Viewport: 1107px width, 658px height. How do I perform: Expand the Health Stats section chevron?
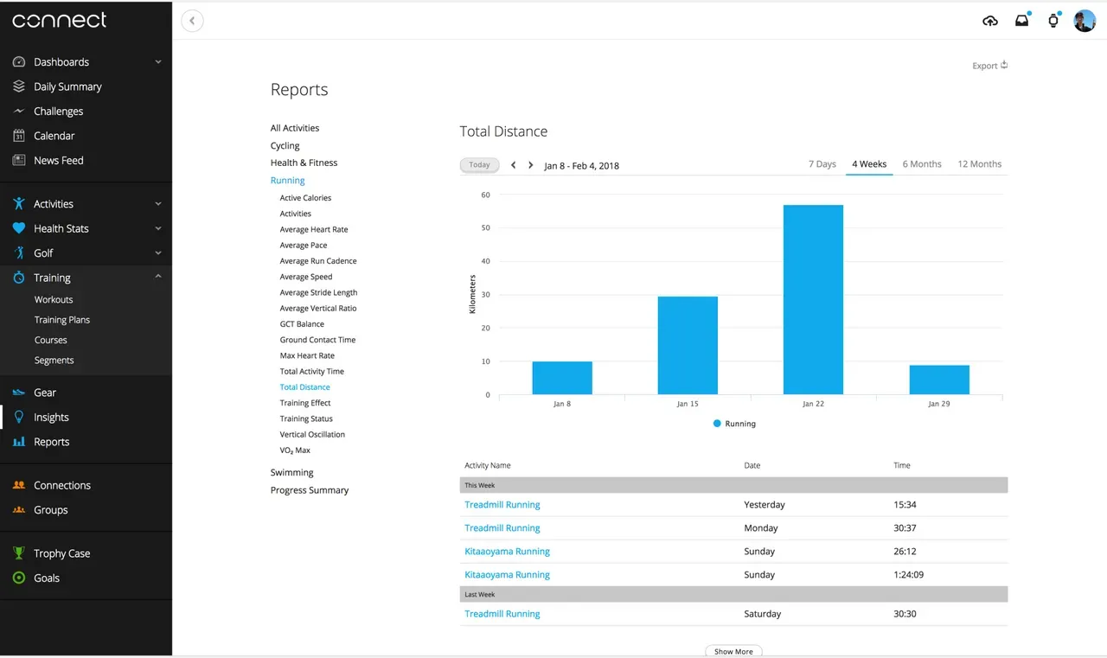click(157, 228)
